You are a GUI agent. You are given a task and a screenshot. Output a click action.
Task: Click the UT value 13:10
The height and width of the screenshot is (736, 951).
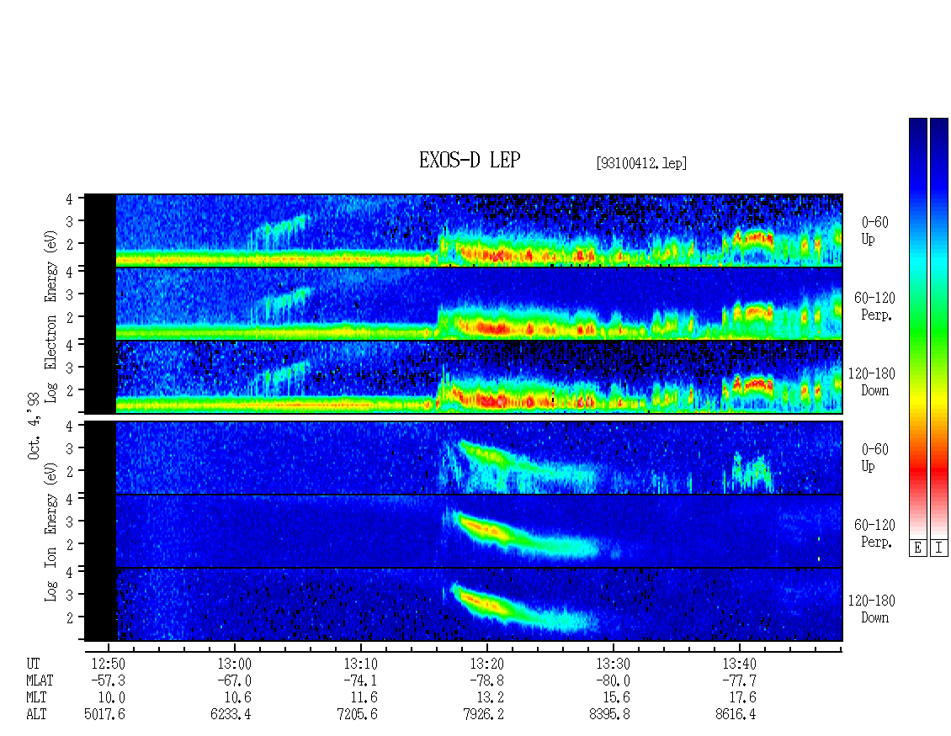[x=360, y=664]
